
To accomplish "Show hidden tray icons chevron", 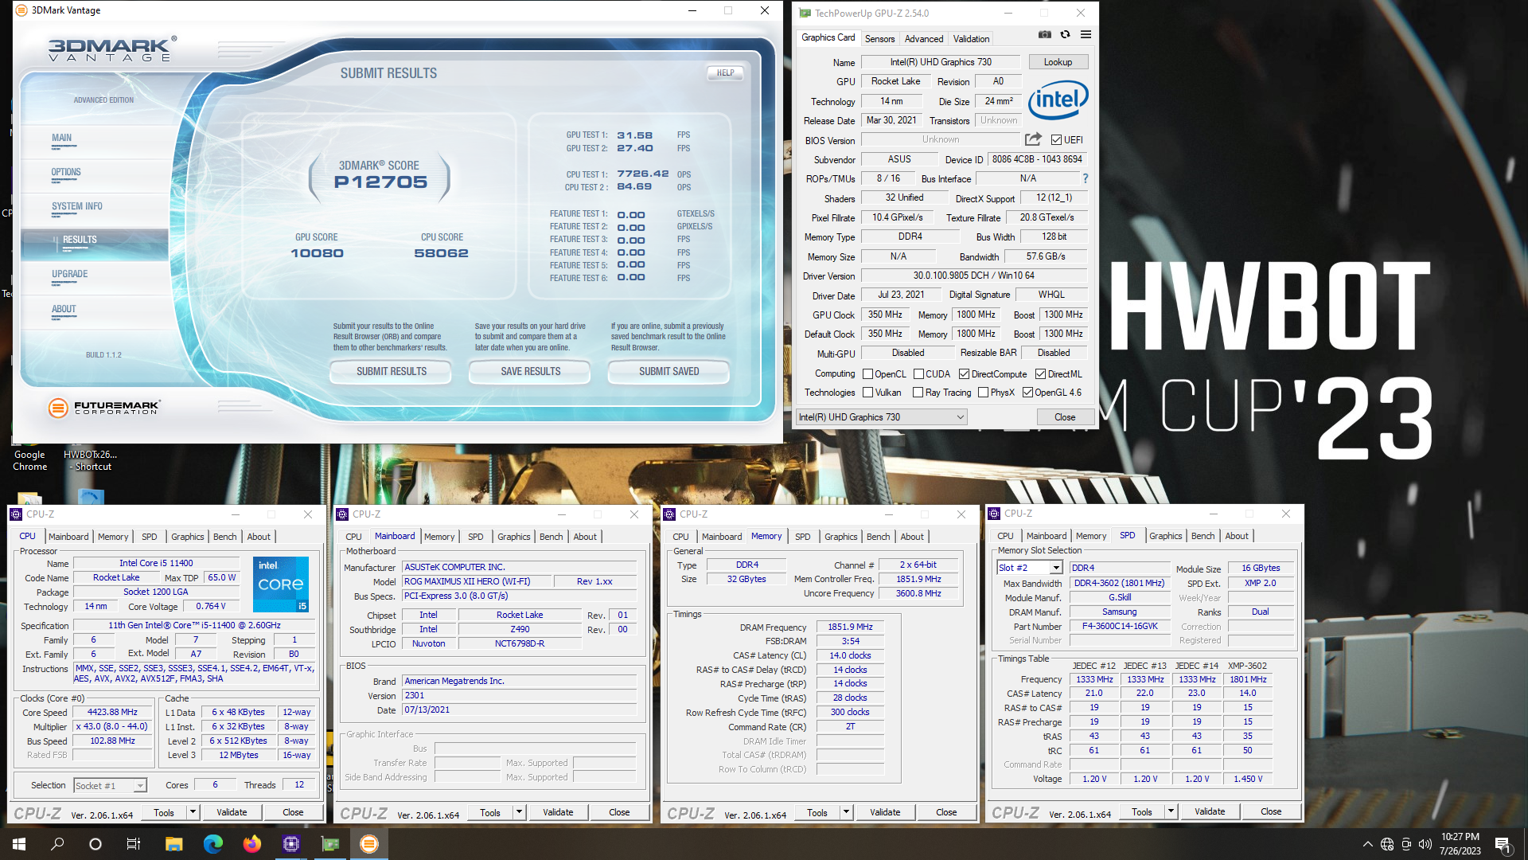I will pyautogui.click(x=1367, y=844).
